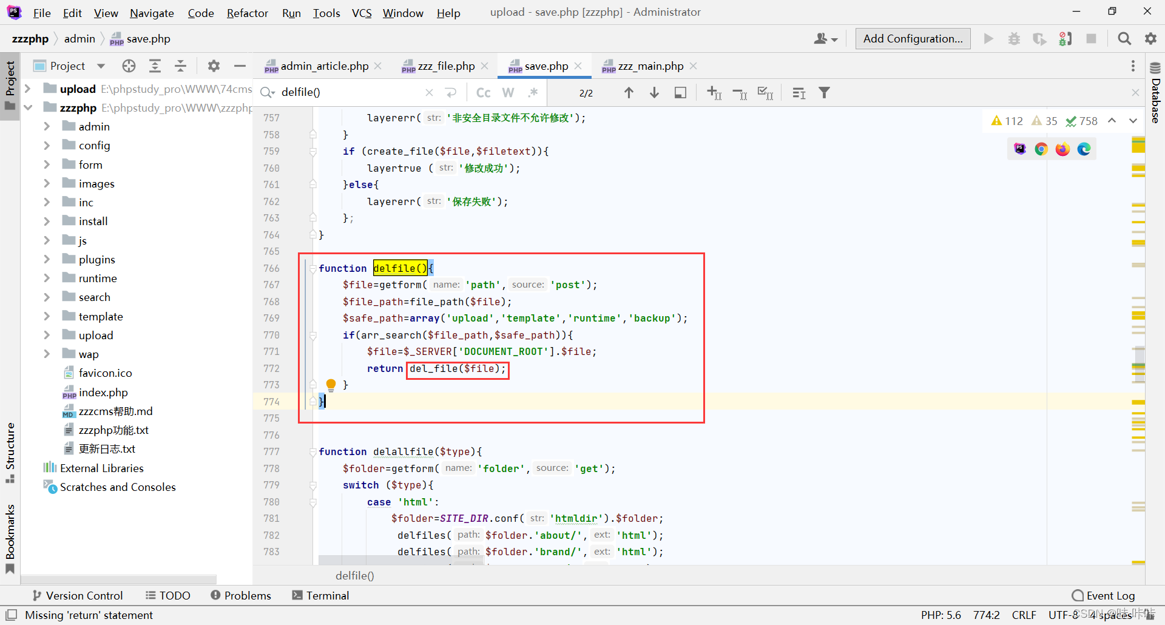Open in PhpStorm built-in preview
Viewport: 1165px width, 625px height.
(1020, 149)
